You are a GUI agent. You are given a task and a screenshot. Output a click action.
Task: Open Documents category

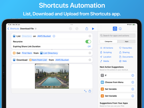126,57
